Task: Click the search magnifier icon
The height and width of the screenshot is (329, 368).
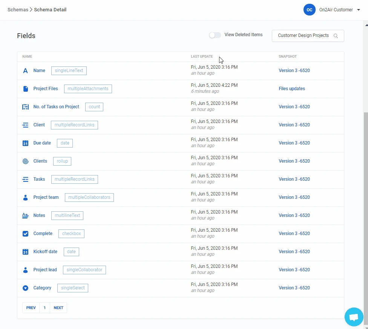Action: pyautogui.click(x=336, y=36)
